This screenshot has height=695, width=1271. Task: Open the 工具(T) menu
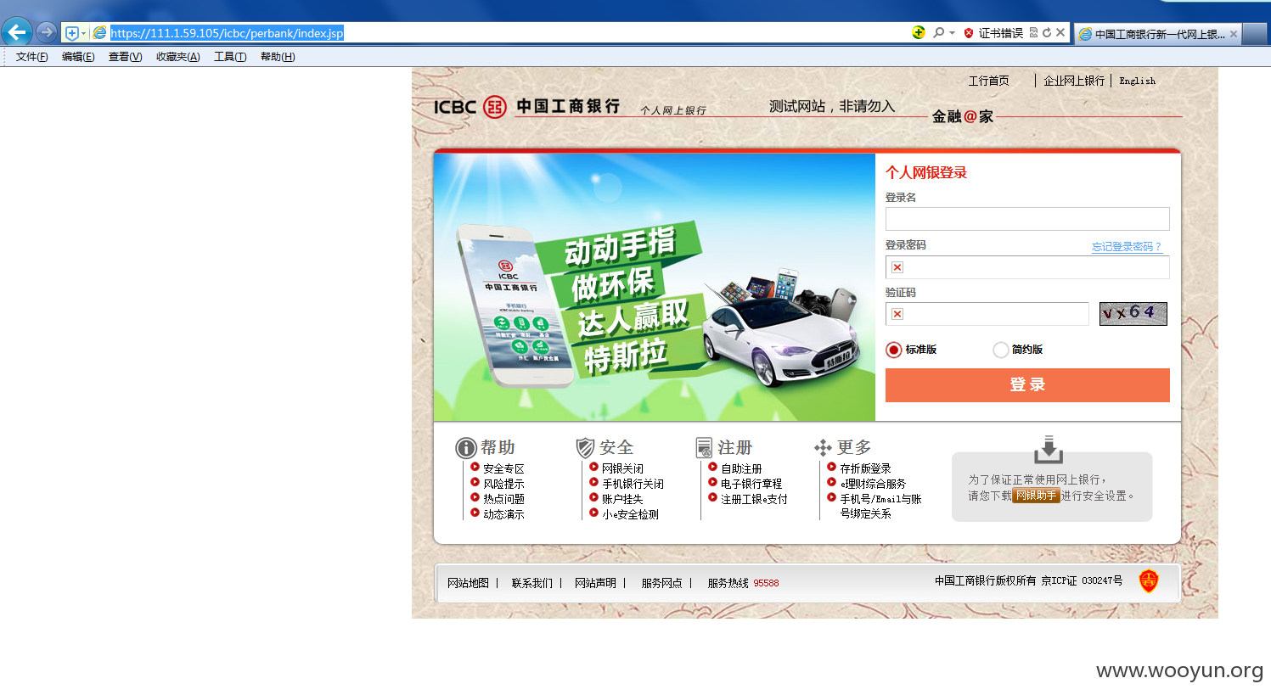pos(230,57)
